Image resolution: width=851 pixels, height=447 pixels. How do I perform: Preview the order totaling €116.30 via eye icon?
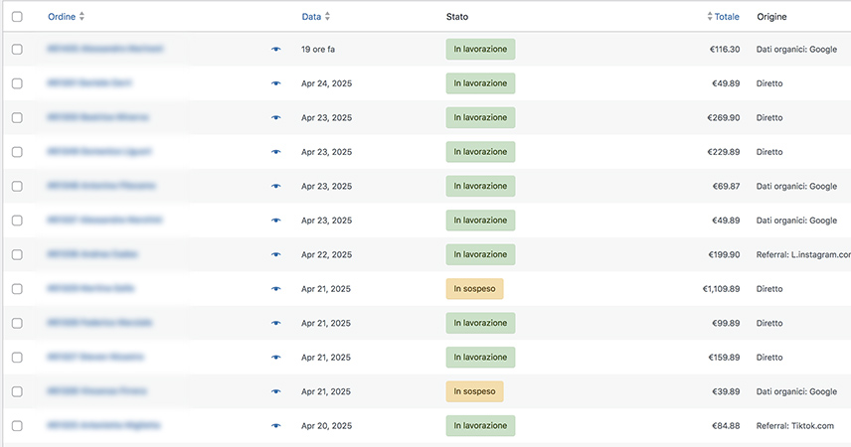coord(276,50)
